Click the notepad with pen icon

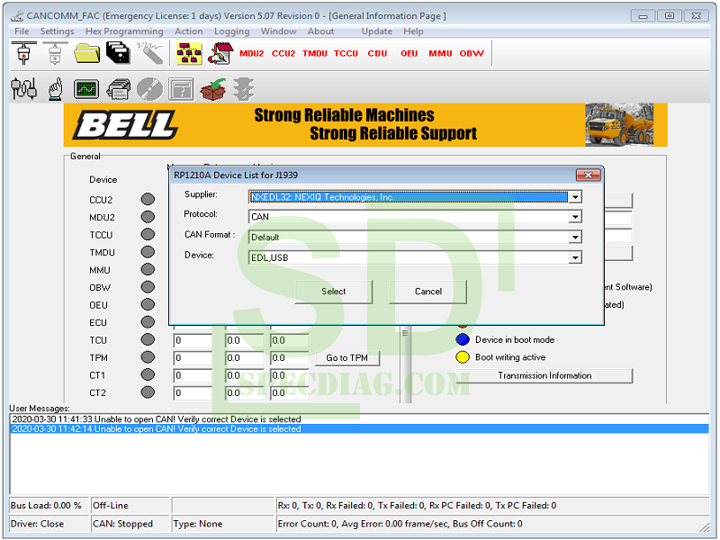click(x=220, y=53)
